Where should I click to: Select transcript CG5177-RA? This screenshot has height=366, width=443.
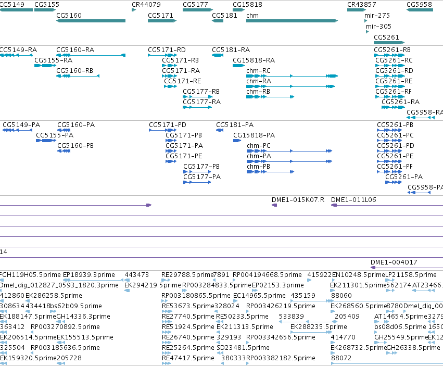click(x=197, y=107)
